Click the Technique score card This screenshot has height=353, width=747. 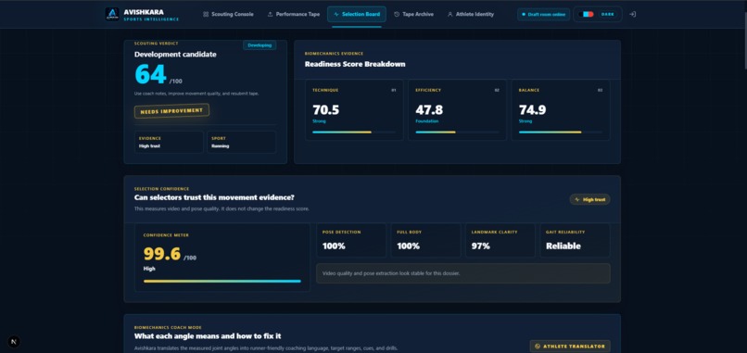[x=354, y=110]
